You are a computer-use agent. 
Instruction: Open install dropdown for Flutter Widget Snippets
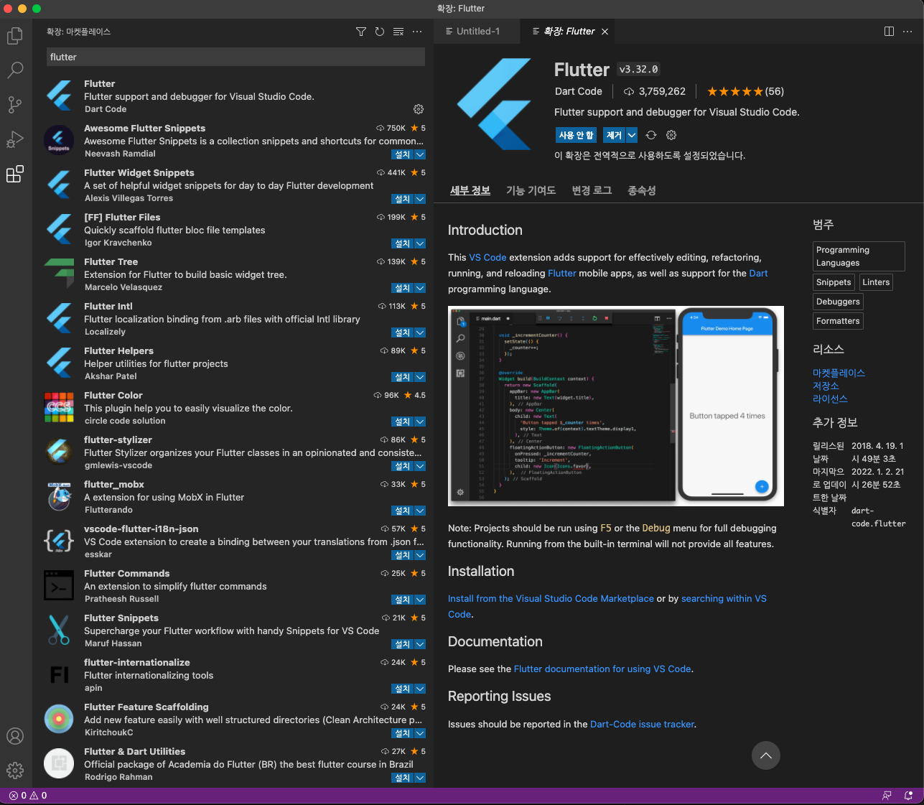coord(420,199)
